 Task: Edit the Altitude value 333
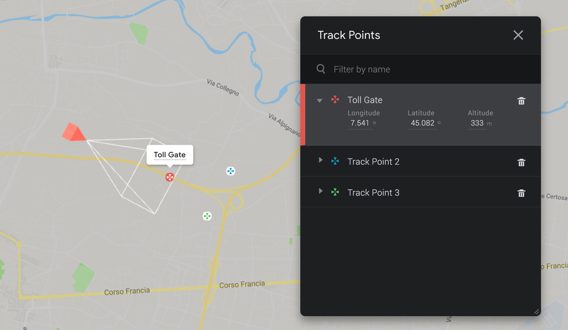tap(477, 123)
